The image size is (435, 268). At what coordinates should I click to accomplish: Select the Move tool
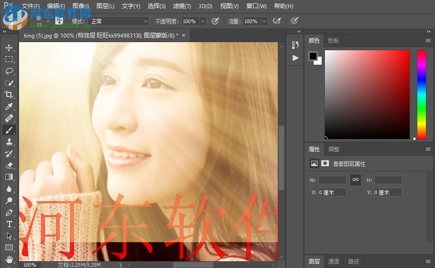[9, 48]
